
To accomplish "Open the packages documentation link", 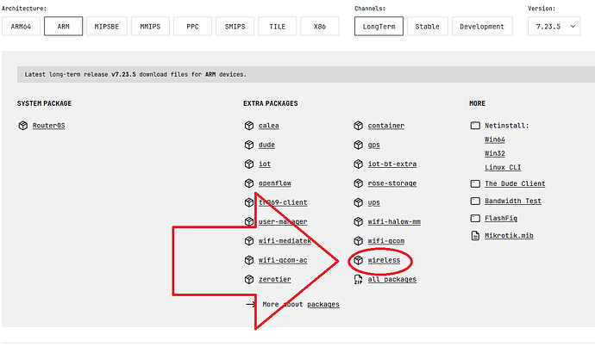I will (x=323, y=304).
